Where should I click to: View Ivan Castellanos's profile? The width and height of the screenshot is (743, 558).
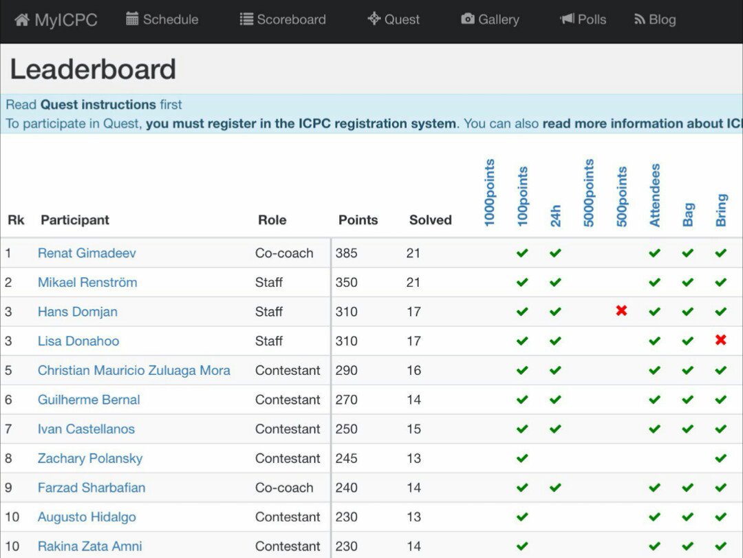(86, 429)
